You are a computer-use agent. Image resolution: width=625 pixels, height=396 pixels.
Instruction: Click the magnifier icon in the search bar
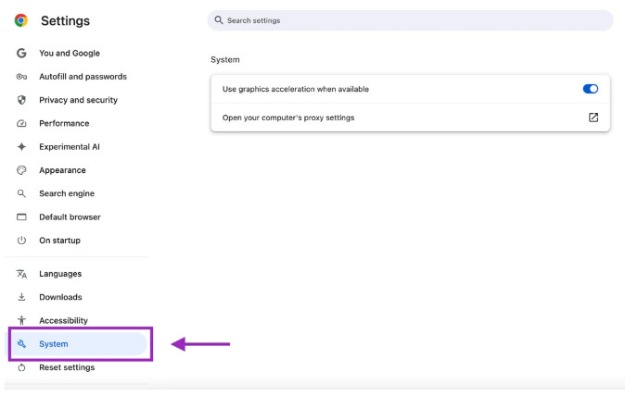pyautogui.click(x=219, y=19)
